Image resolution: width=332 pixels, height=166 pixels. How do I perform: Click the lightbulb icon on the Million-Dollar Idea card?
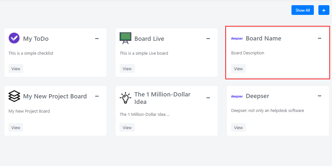pos(125,98)
